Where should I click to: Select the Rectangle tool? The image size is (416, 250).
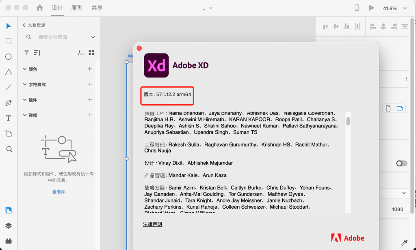[8, 41]
